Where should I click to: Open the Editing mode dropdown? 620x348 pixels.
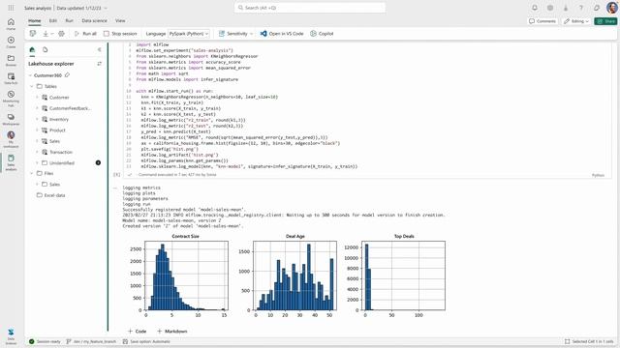(x=576, y=21)
